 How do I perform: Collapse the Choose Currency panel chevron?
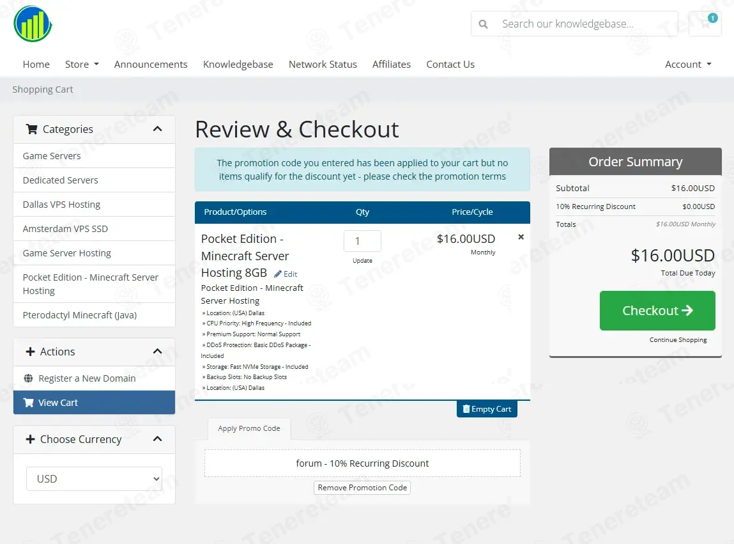pos(157,439)
